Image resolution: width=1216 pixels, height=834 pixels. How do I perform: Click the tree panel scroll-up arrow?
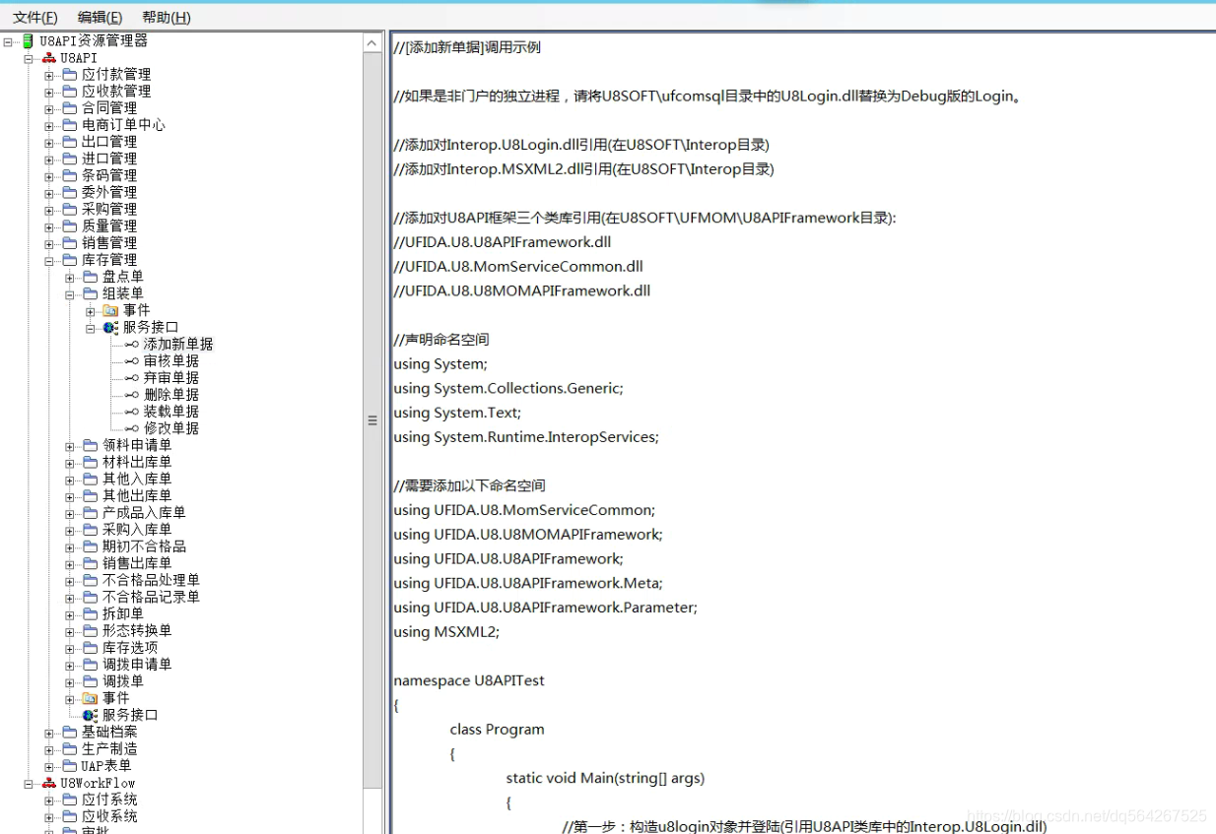(x=372, y=43)
